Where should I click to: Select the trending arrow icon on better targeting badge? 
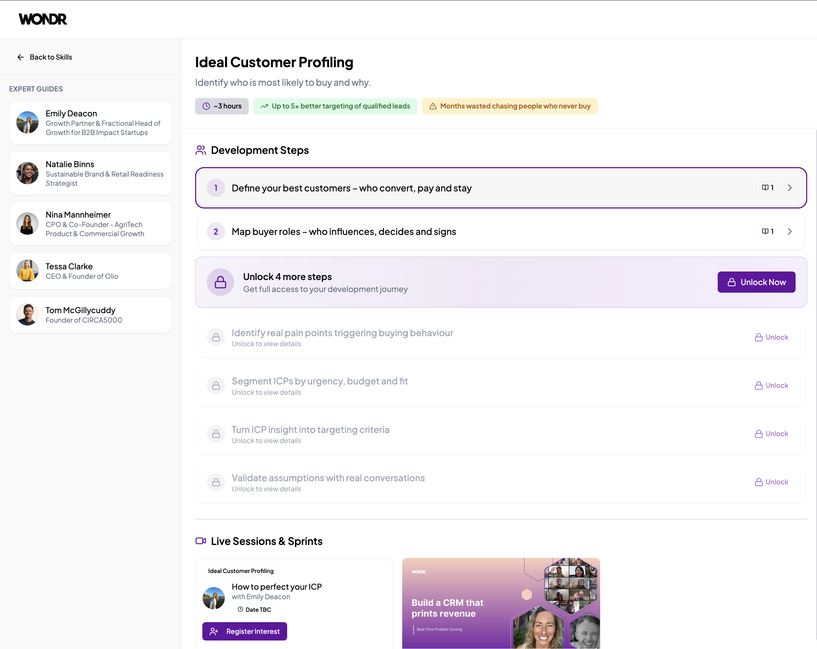coord(264,106)
